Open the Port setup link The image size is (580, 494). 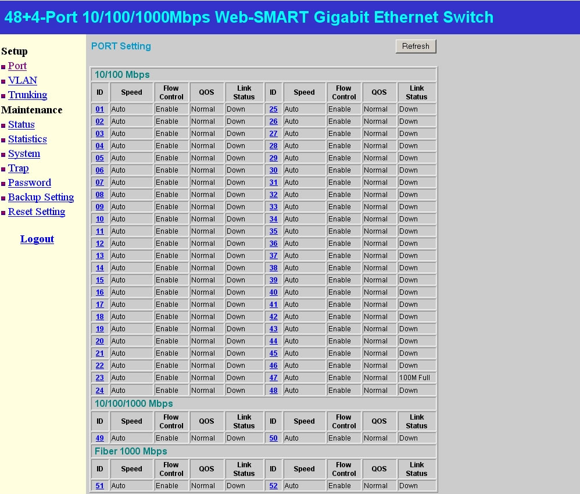click(x=17, y=66)
